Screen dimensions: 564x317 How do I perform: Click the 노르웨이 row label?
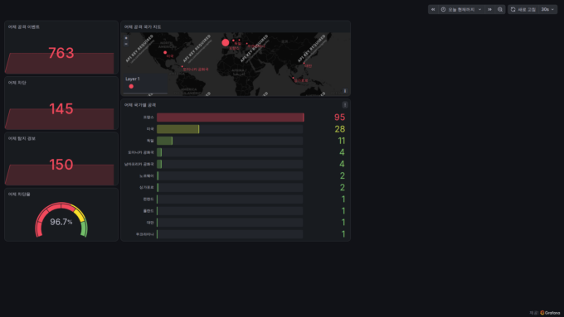point(147,176)
